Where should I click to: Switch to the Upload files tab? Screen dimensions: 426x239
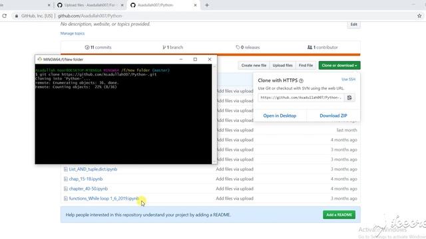tap(90, 5)
